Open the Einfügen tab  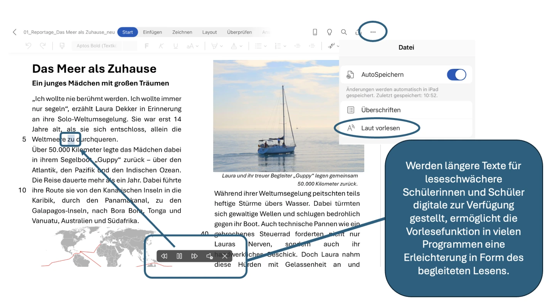(152, 32)
